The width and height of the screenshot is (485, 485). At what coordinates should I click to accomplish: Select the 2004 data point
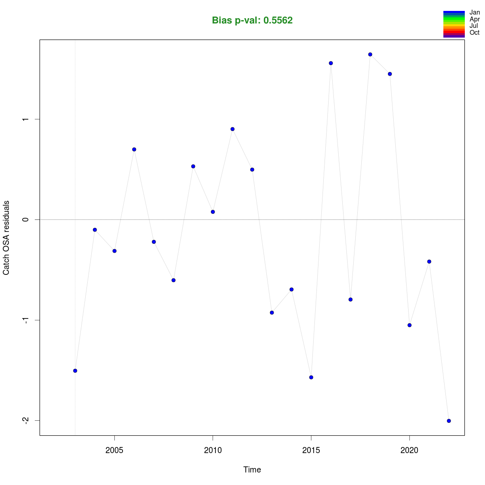[95, 230]
